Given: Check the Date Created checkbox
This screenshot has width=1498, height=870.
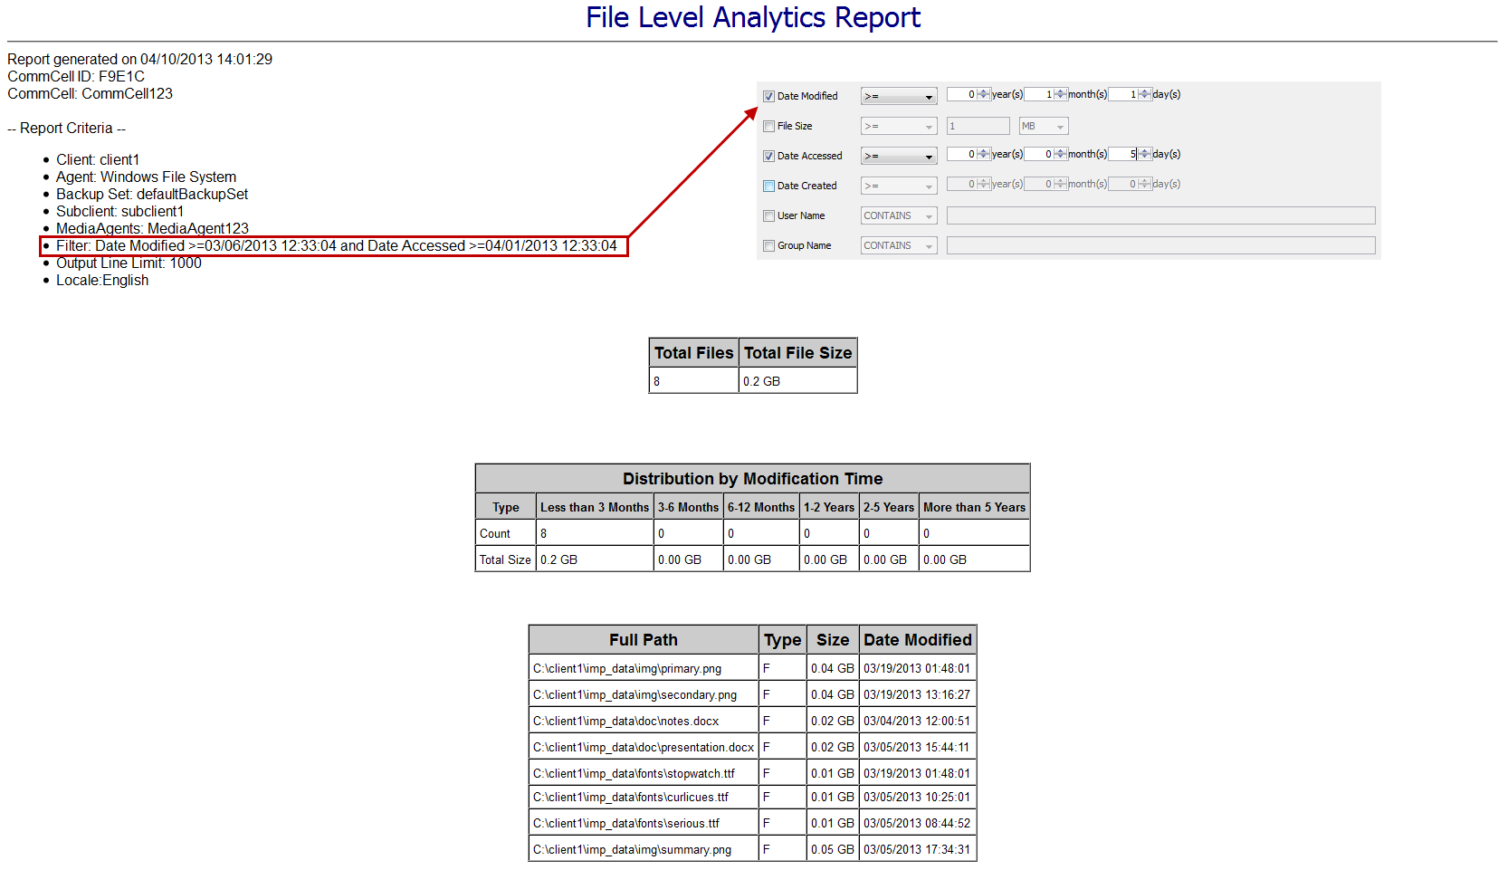Looking at the screenshot, I should [768, 186].
